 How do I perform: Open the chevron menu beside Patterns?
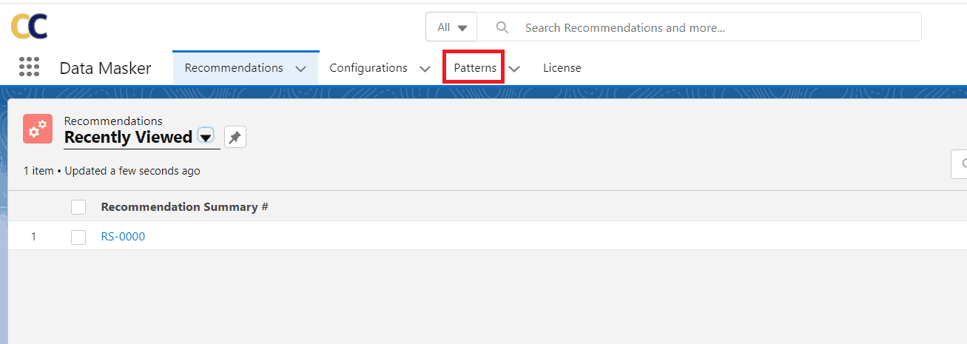click(x=515, y=68)
